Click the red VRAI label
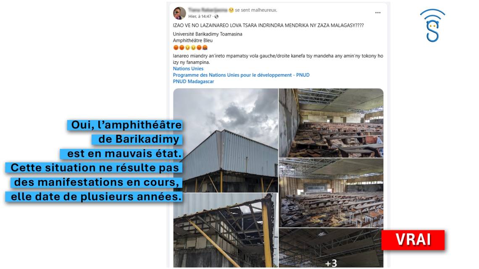 click(x=413, y=240)
